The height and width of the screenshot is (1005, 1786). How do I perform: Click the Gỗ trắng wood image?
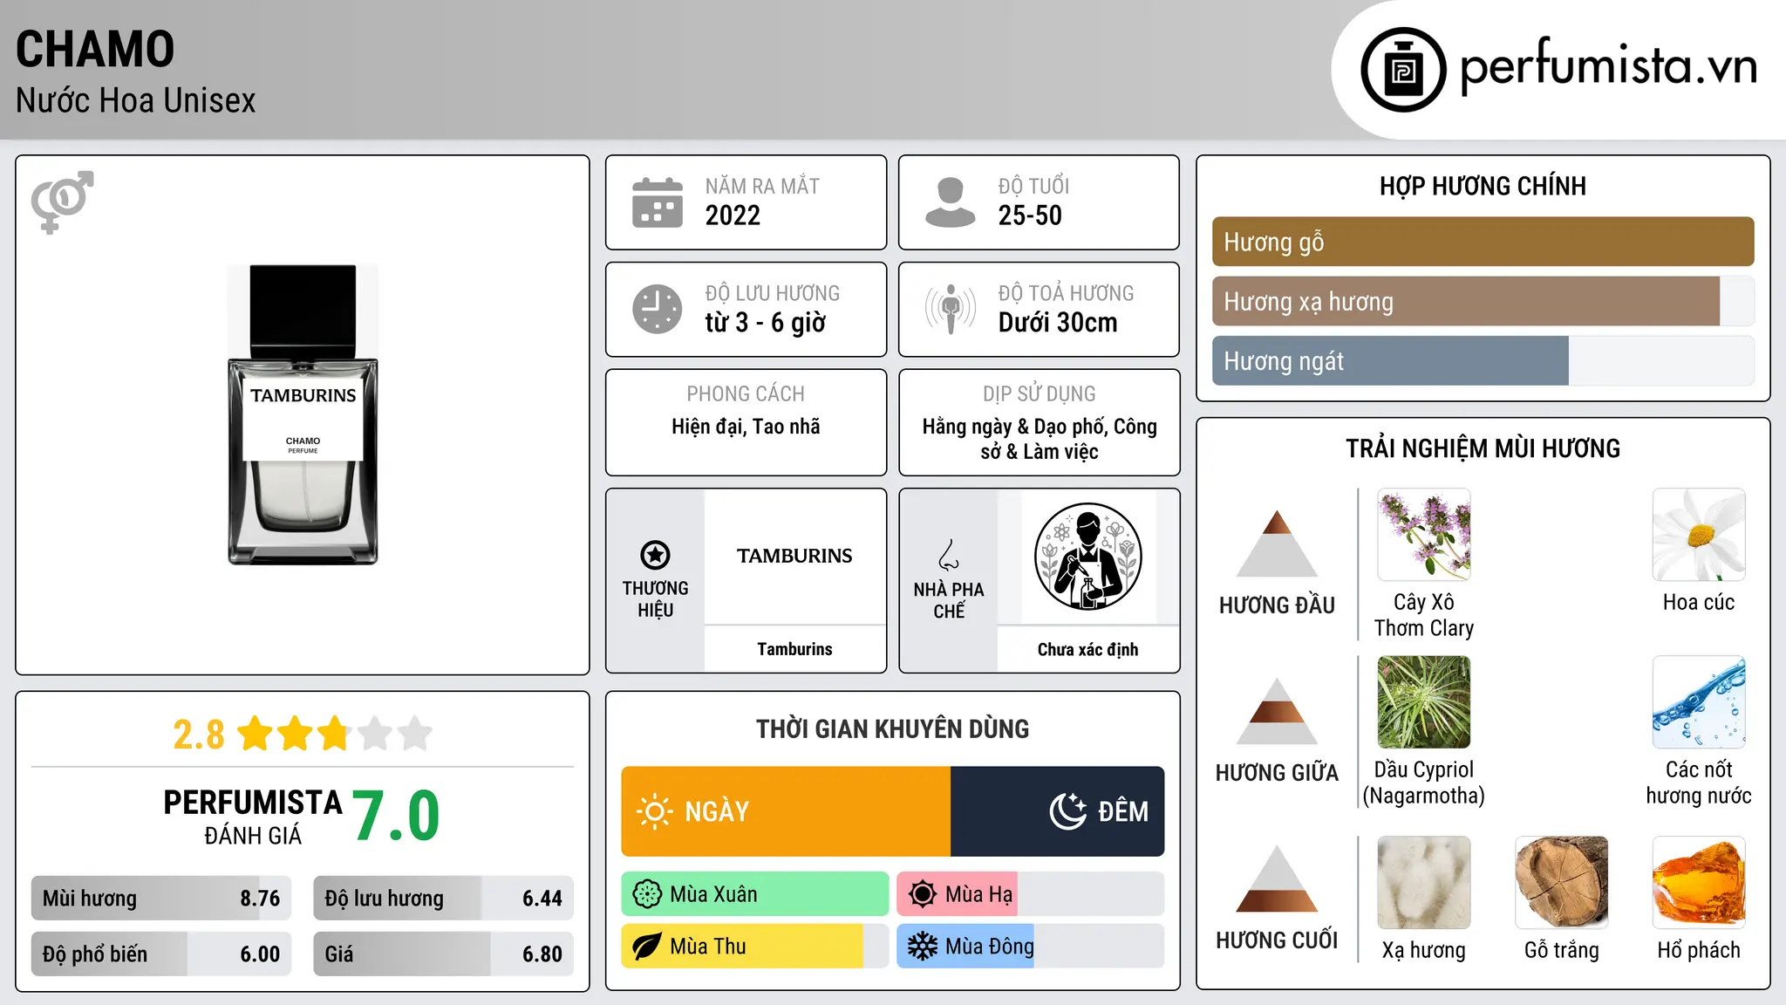coord(1562,883)
